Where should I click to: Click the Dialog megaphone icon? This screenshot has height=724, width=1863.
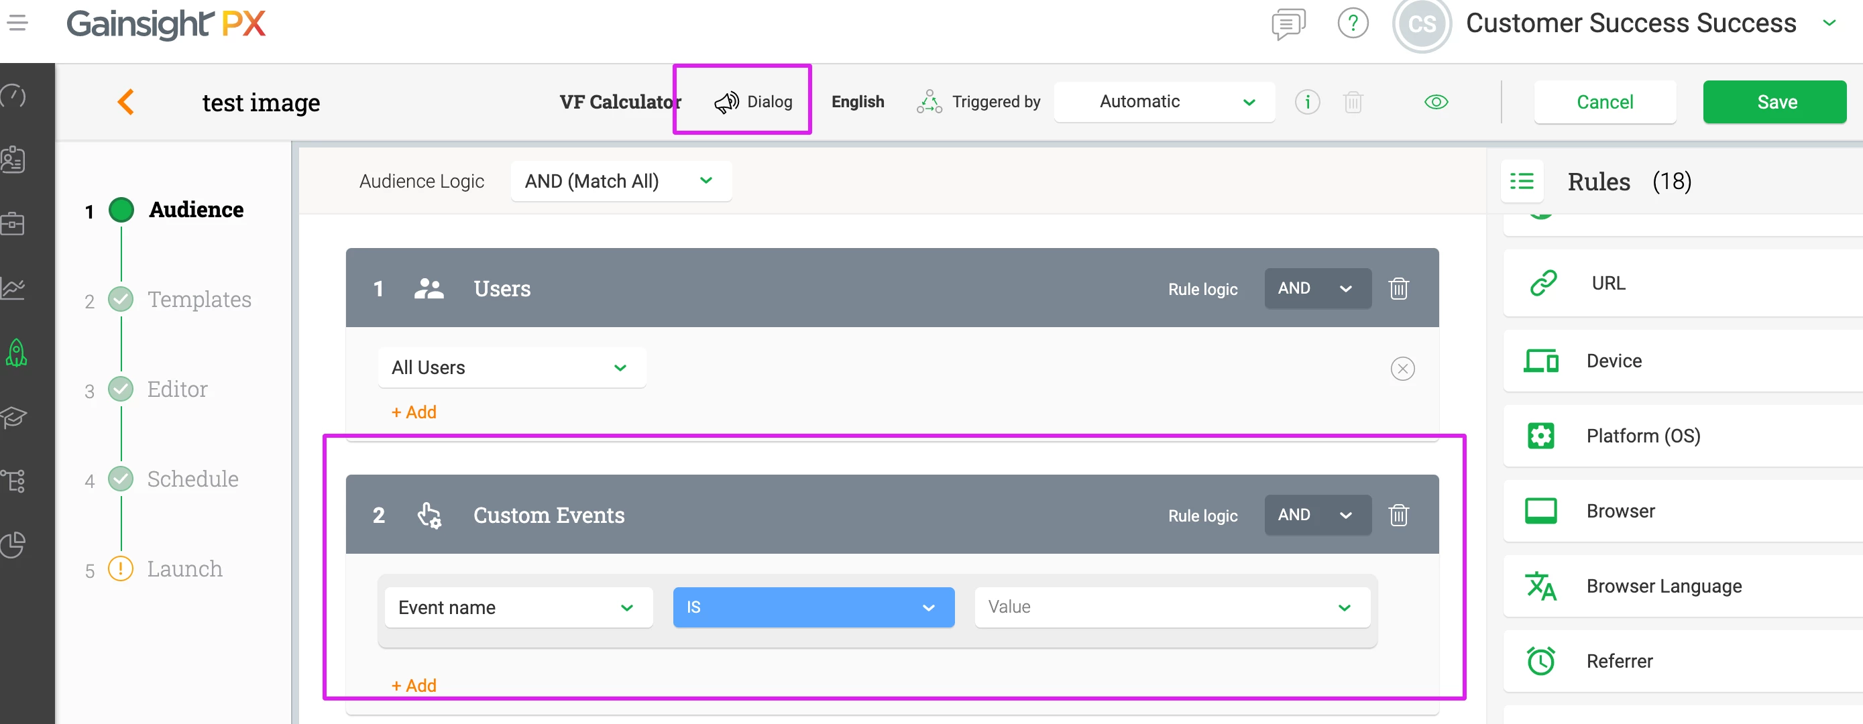point(726,102)
